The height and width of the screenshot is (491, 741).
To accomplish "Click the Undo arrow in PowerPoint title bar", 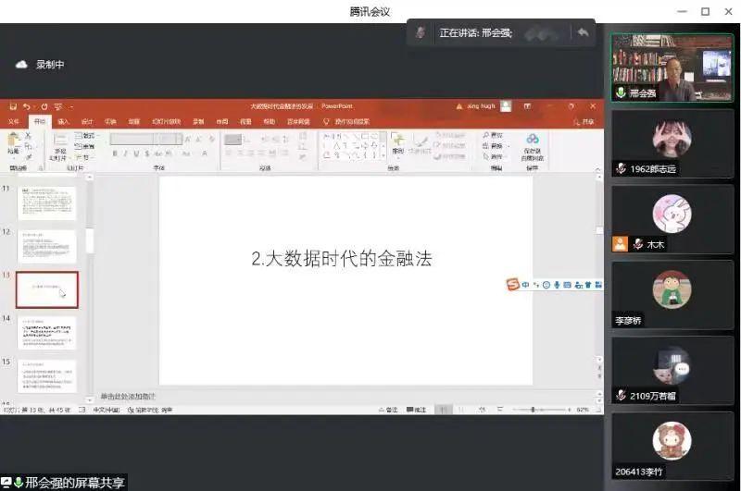I will (x=27, y=106).
